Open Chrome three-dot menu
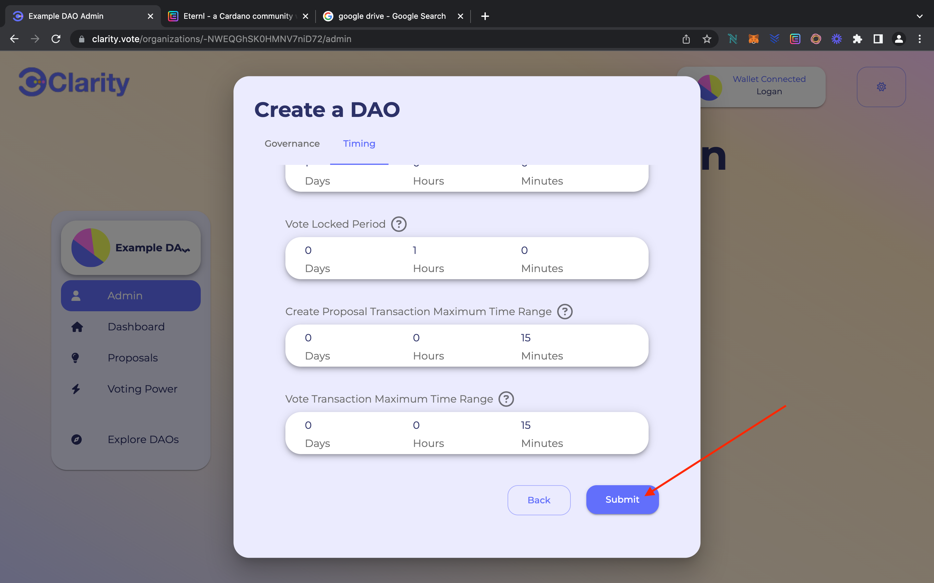The width and height of the screenshot is (934, 583). 920,39
